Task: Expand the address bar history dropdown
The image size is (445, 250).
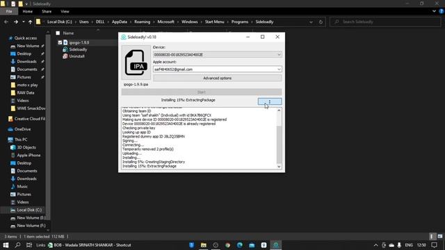Action: point(311,22)
